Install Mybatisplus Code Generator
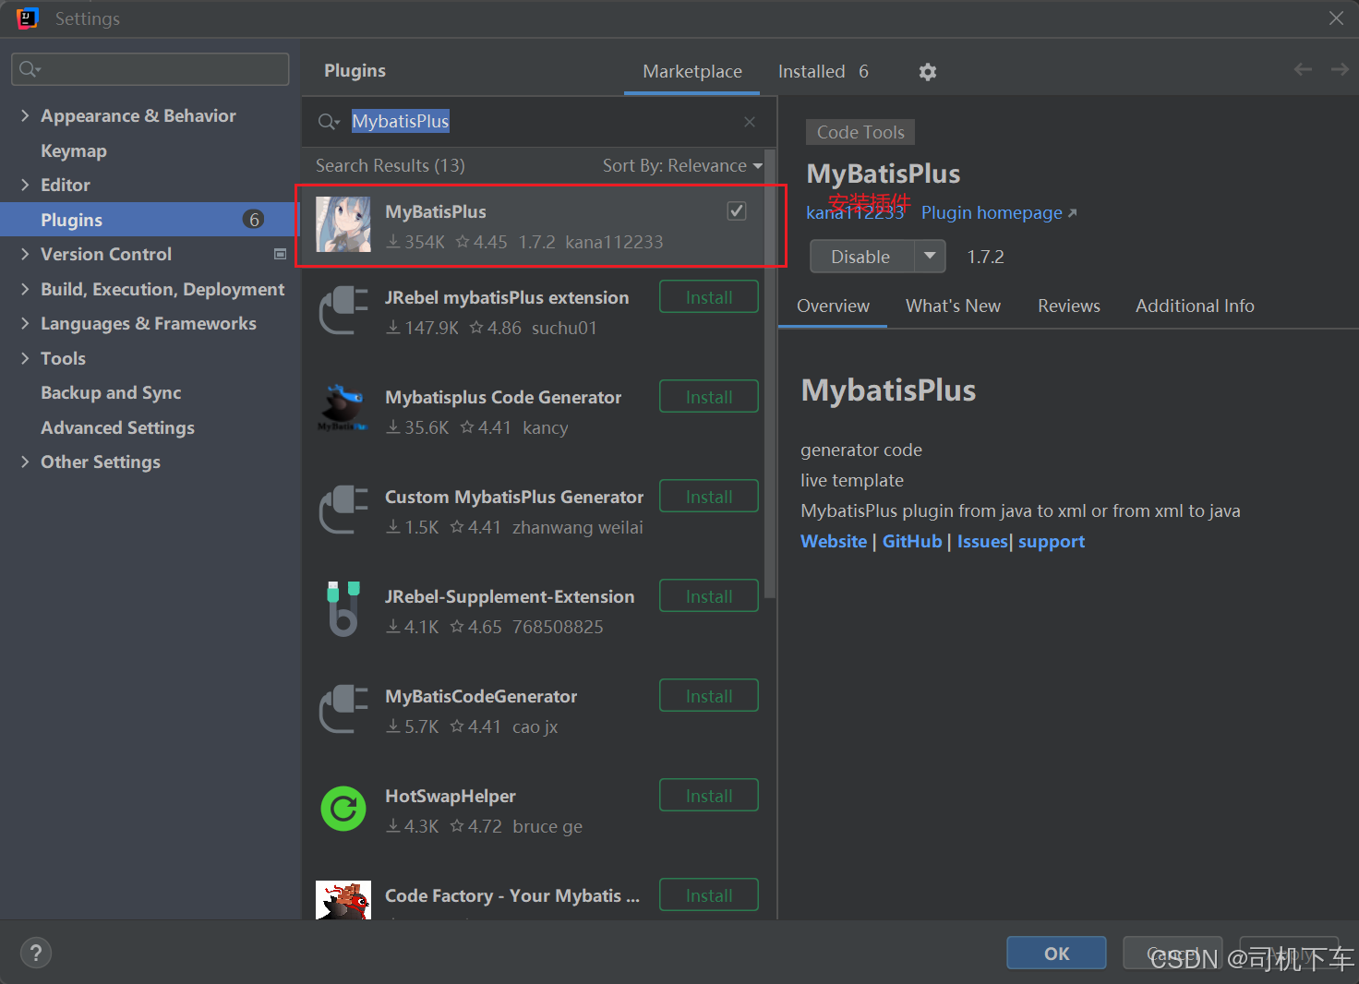This screenshot has height=984, width=1359. [709, 397]
